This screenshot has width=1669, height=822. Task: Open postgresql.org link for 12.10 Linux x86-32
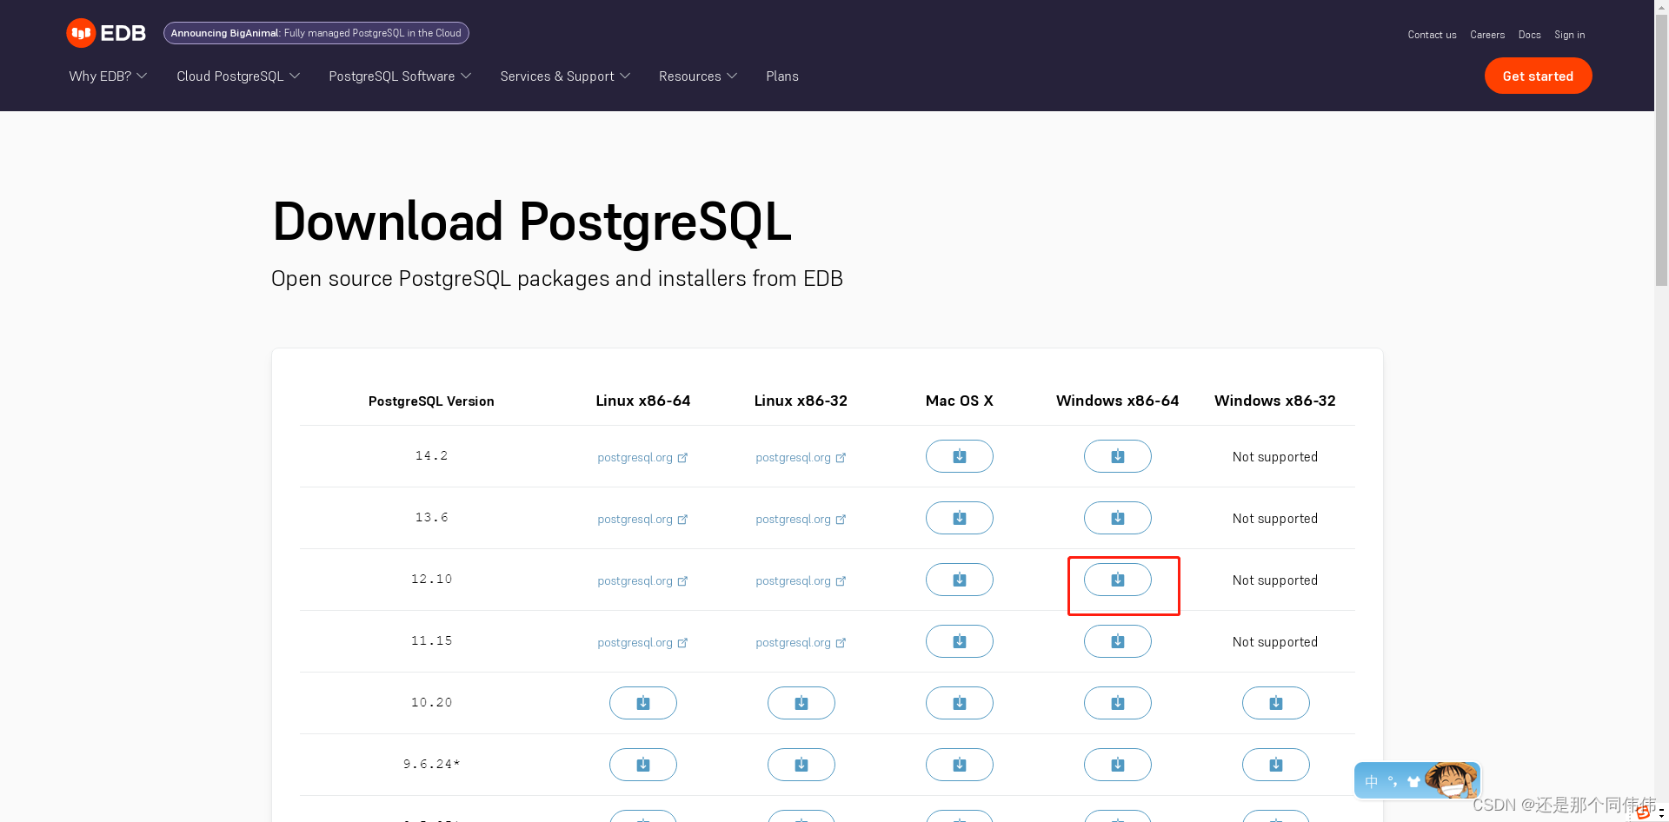point(801,580)
